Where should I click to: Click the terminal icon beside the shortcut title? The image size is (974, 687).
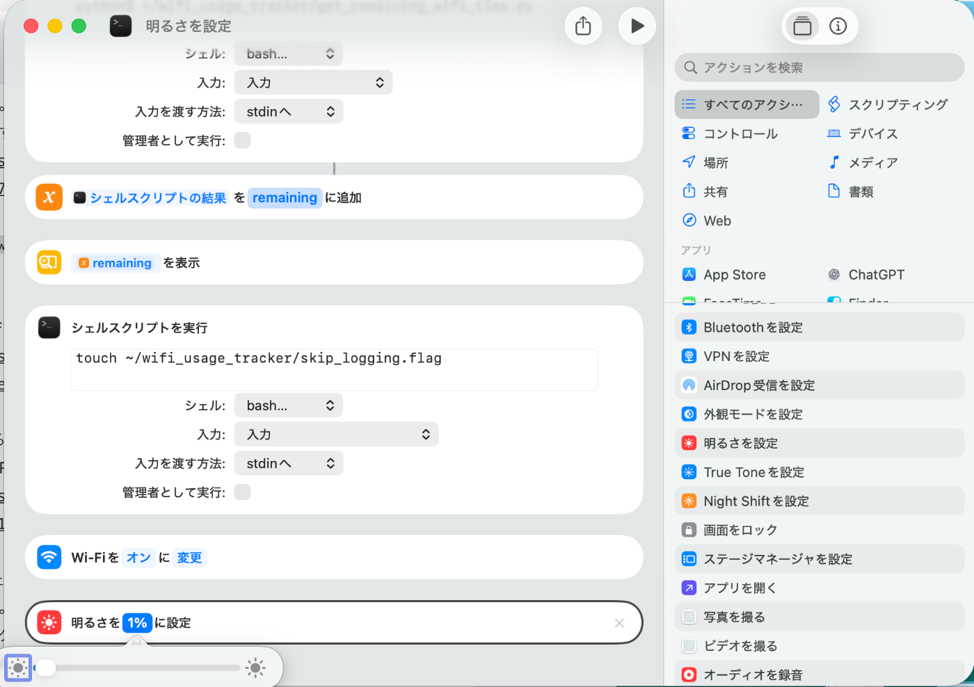[x=120, y=26]
